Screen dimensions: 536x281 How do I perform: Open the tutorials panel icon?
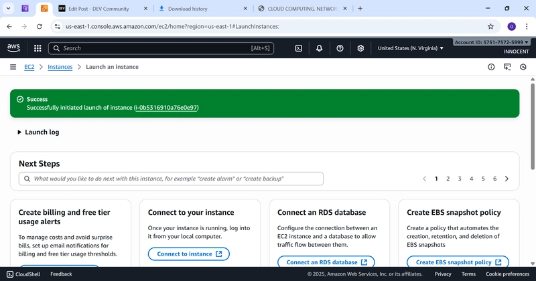point(507,67)
